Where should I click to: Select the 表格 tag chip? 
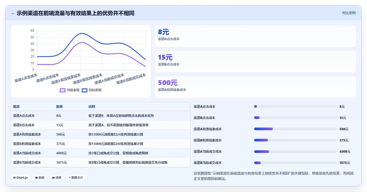pyautogui.click(x=40, y=178)
